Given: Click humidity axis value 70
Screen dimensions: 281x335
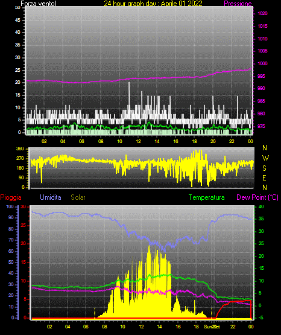Looking at the screenshot, I should click(x=11, y=240).
